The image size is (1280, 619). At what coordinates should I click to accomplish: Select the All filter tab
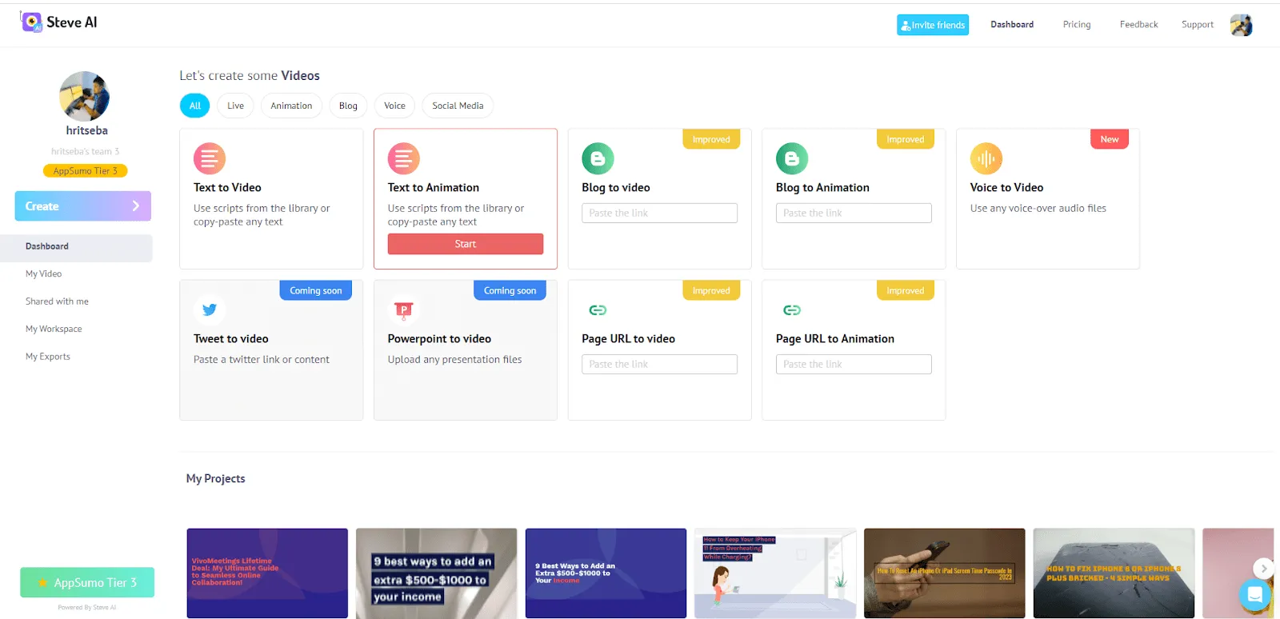(195, 106)
